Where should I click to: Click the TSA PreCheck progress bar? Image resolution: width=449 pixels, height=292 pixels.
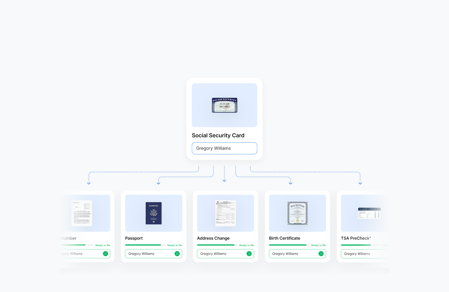[361, 245]
